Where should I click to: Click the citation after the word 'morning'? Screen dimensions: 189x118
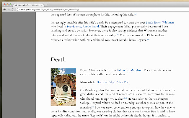tap(93, 107)
